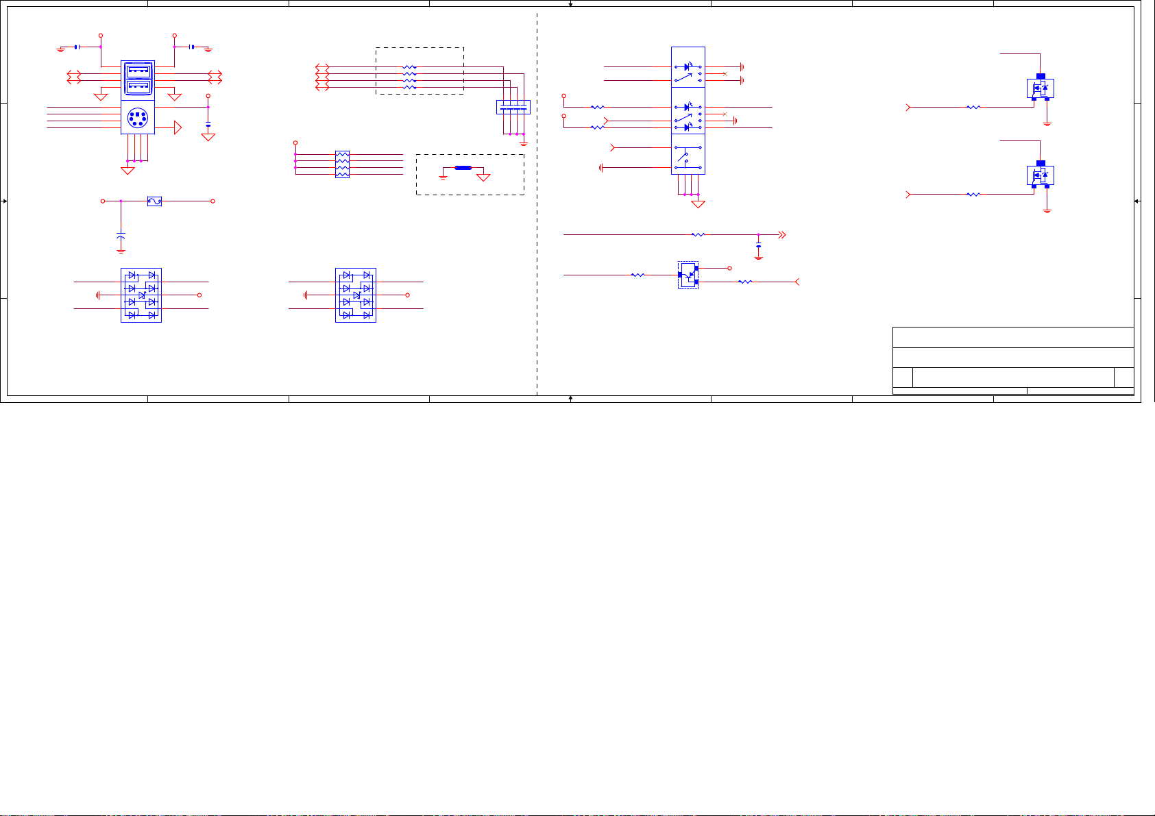Click the series resistor before the double-arrow connector
1155x816 pixels.
pos(698,235)
